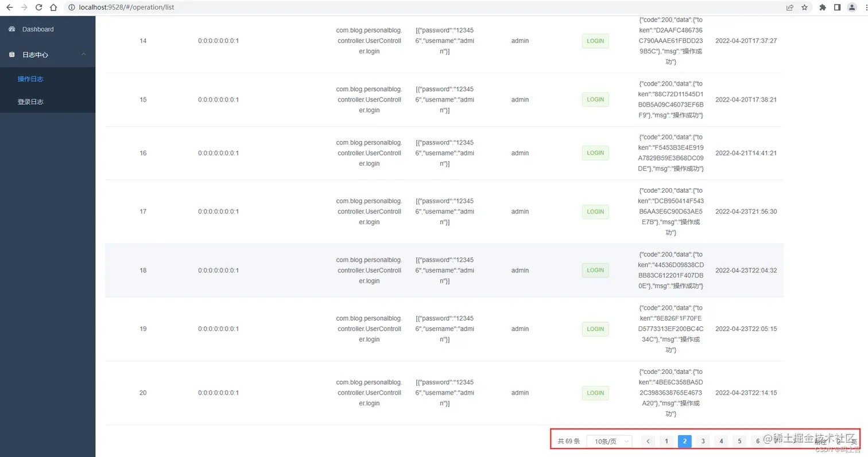Click the IP address 0:0:0:0:0:0:0:1 in row 20
This screenshot has width=868, height=457.
click(x=219, y=393)
